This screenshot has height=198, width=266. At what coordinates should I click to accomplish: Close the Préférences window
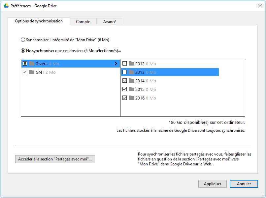click(x=260, y=6)
